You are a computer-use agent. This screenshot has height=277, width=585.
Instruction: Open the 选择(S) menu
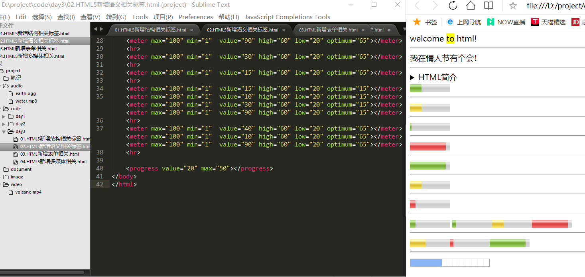(42, 17)
